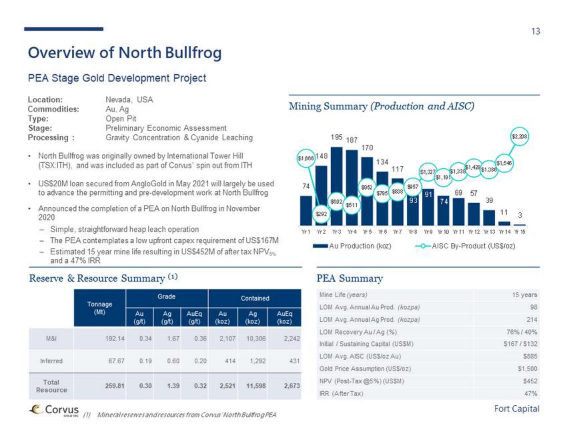Click 'Gravity Concentration & Cyanide Leaching' text

179,138
